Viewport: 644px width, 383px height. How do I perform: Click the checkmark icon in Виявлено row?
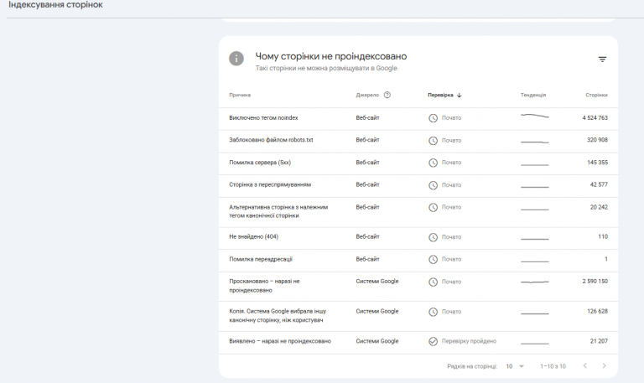[x=433, y=342]
